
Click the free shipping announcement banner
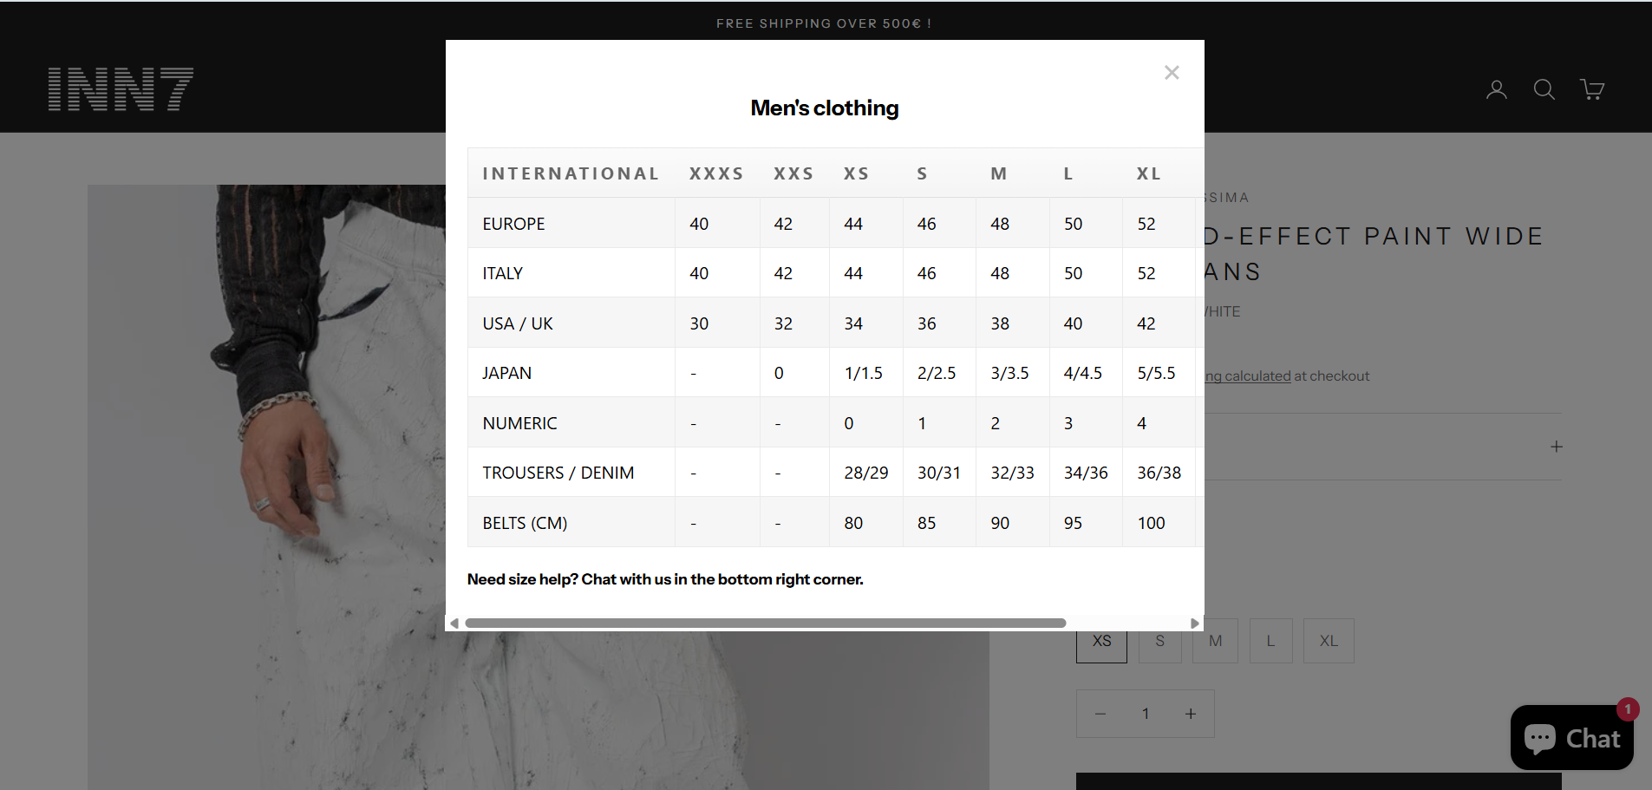click(824, 23)
